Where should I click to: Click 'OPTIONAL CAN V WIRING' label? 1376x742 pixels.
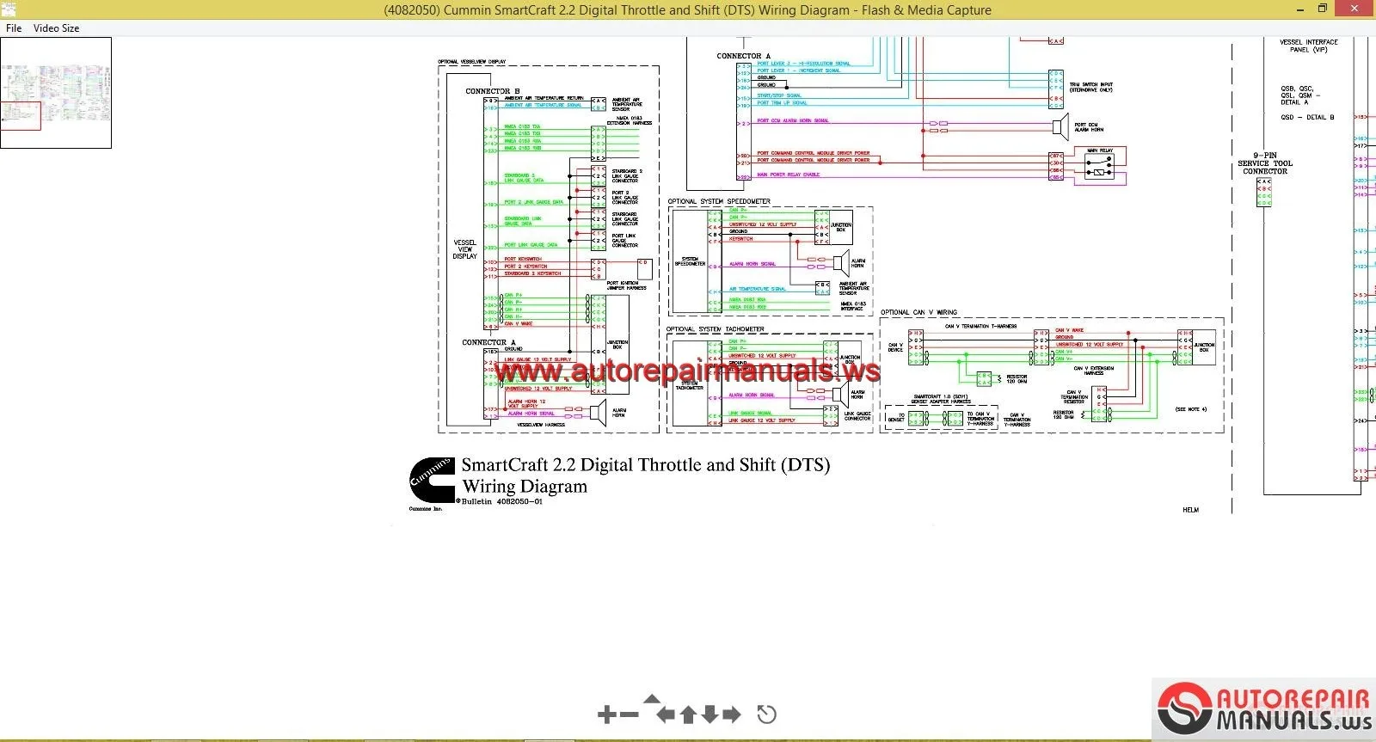click(918, 312)
